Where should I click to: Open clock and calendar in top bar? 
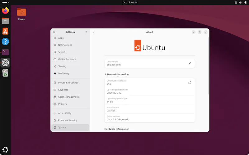(x=130, y=2)
